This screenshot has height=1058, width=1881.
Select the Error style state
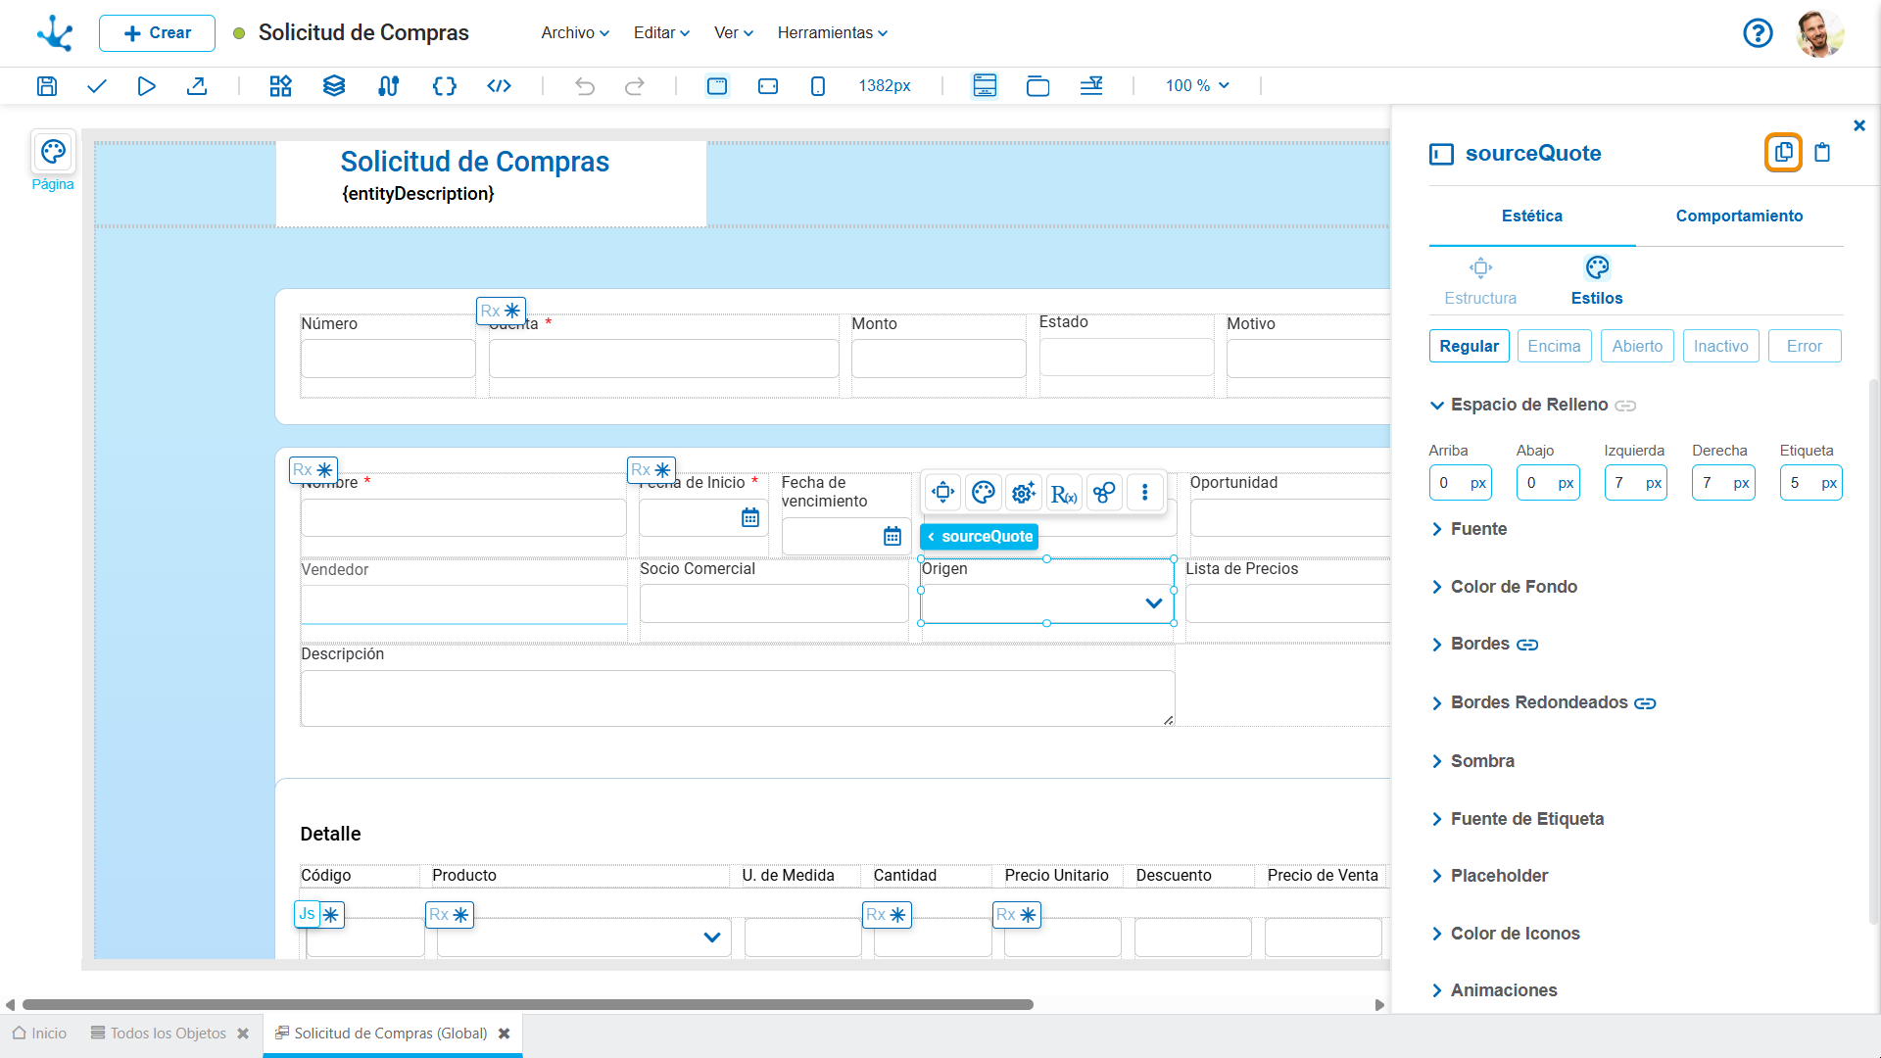pyautogui.click(x=1804, y=346)
